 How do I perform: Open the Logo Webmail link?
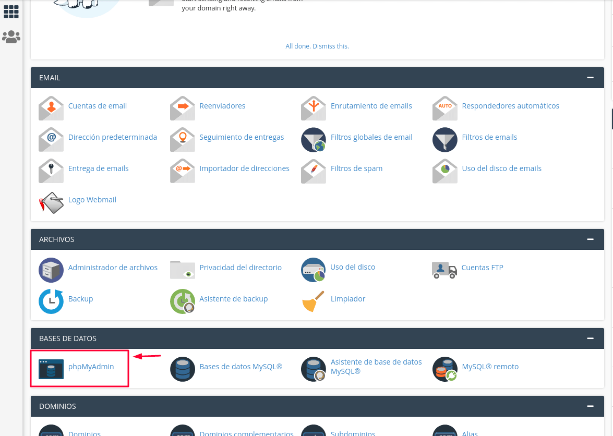click(92, 200)
